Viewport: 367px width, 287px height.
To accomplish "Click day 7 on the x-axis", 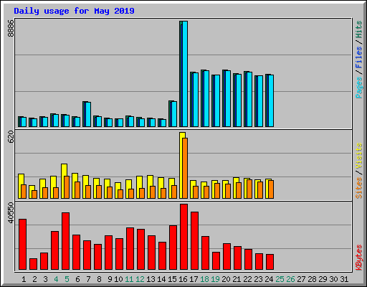I will coord(88,279).
